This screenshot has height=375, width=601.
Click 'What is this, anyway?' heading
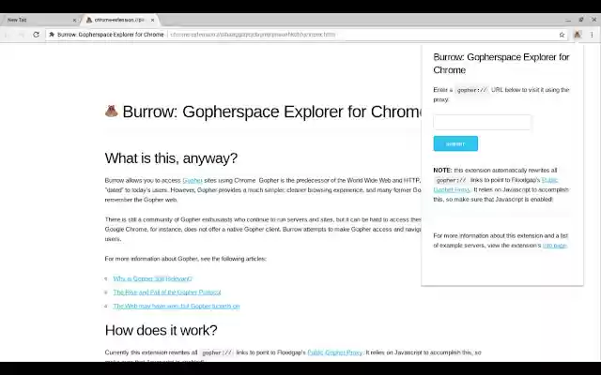click(x=171, y=158)
